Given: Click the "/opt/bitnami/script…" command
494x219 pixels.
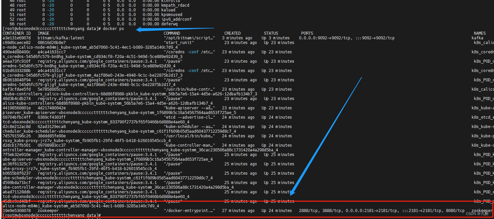Looking at the screenshot, I should pyautogui.click(x=189, y=38).
